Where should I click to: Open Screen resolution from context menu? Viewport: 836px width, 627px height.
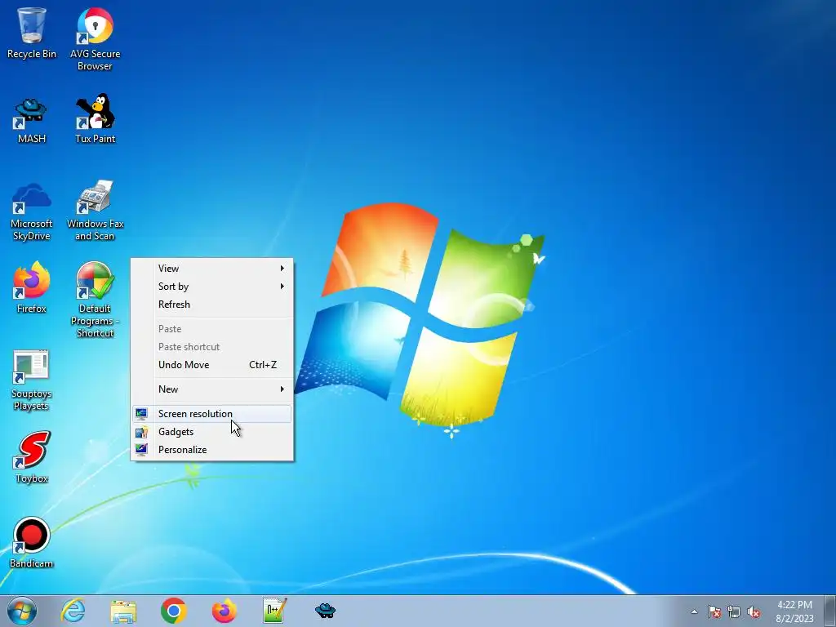pos(212,414)
